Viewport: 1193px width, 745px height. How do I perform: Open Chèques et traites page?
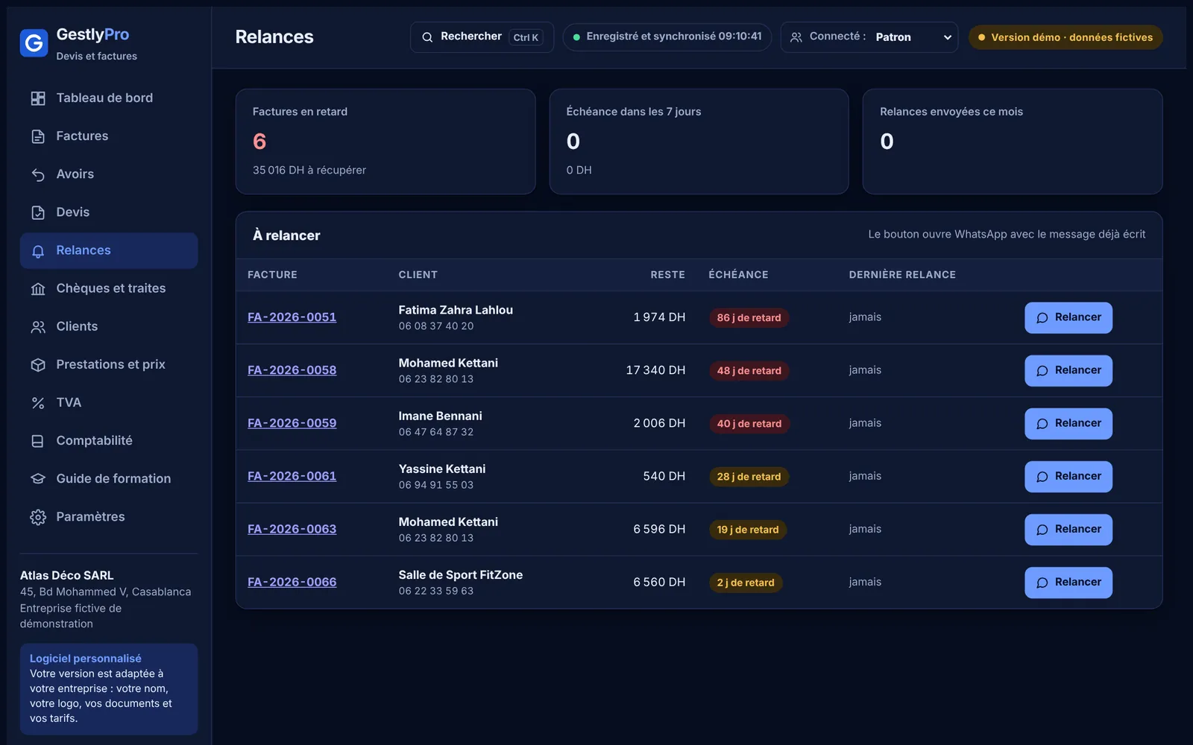109,289
